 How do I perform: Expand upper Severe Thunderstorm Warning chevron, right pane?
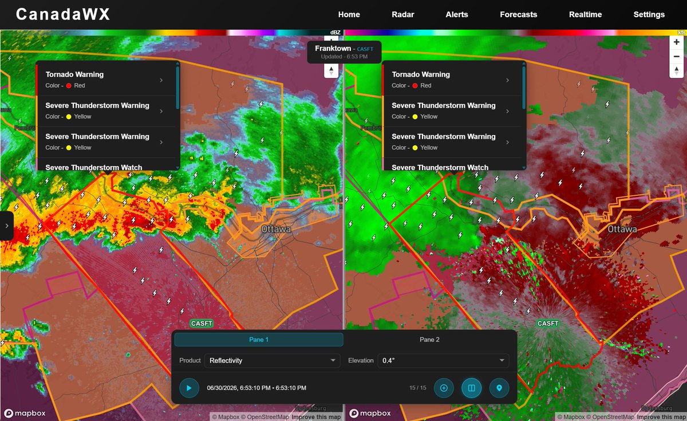pos(507,111)
